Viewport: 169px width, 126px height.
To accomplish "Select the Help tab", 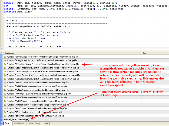I will [x=46, y=123].
